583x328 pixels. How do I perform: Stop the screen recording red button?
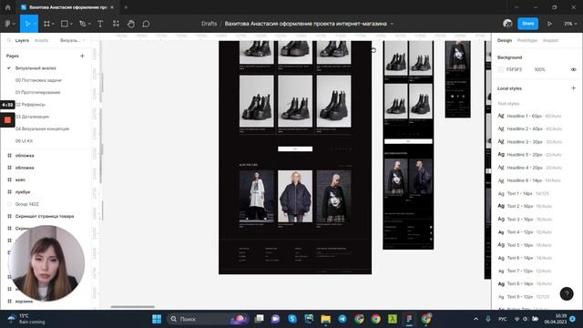(x=7, y=119)
